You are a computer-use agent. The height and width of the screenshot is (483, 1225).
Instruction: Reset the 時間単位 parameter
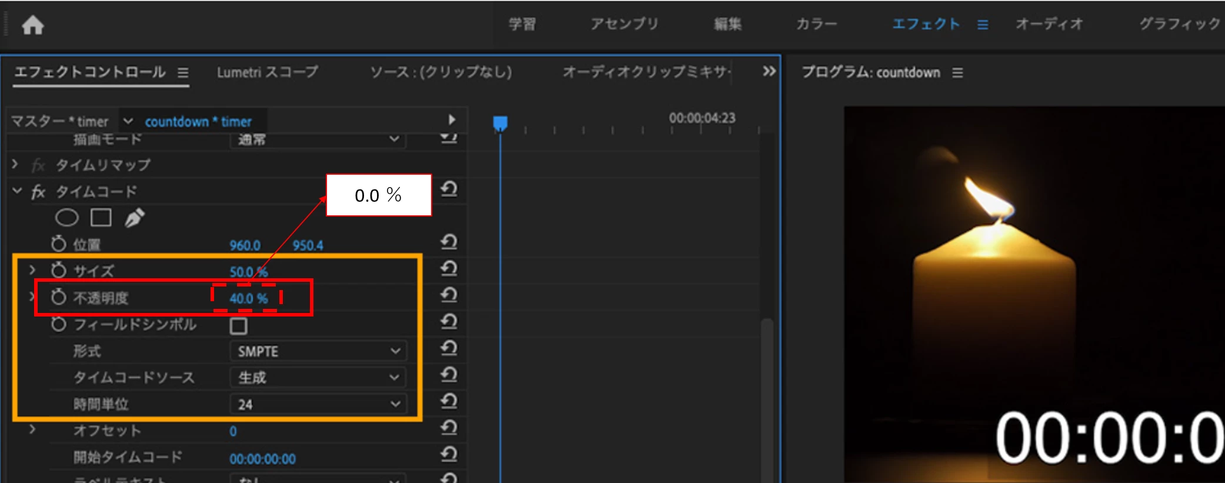coord(449,401)
